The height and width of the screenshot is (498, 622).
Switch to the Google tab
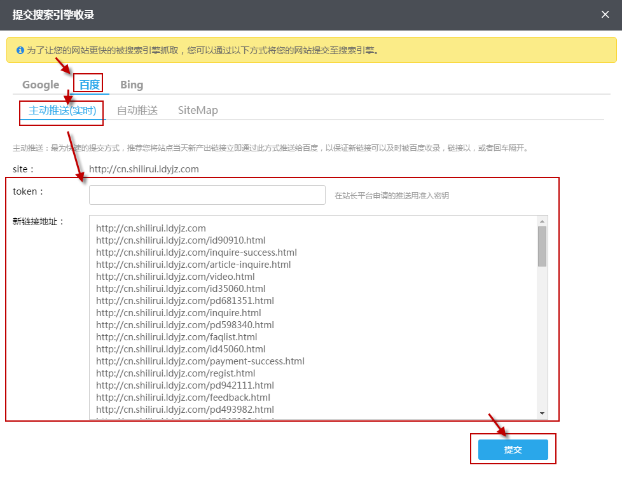click(x=41, y=85)
